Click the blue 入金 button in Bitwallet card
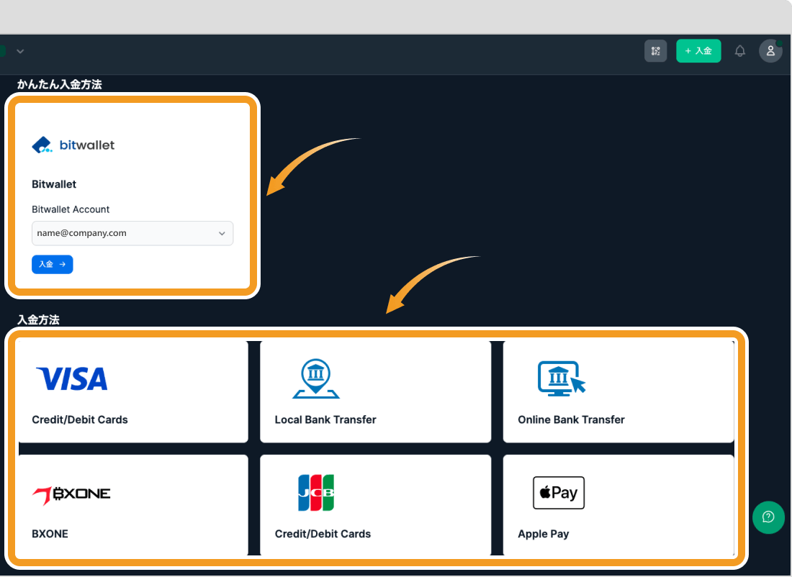The image size is (792, 577). coord(52,264)
